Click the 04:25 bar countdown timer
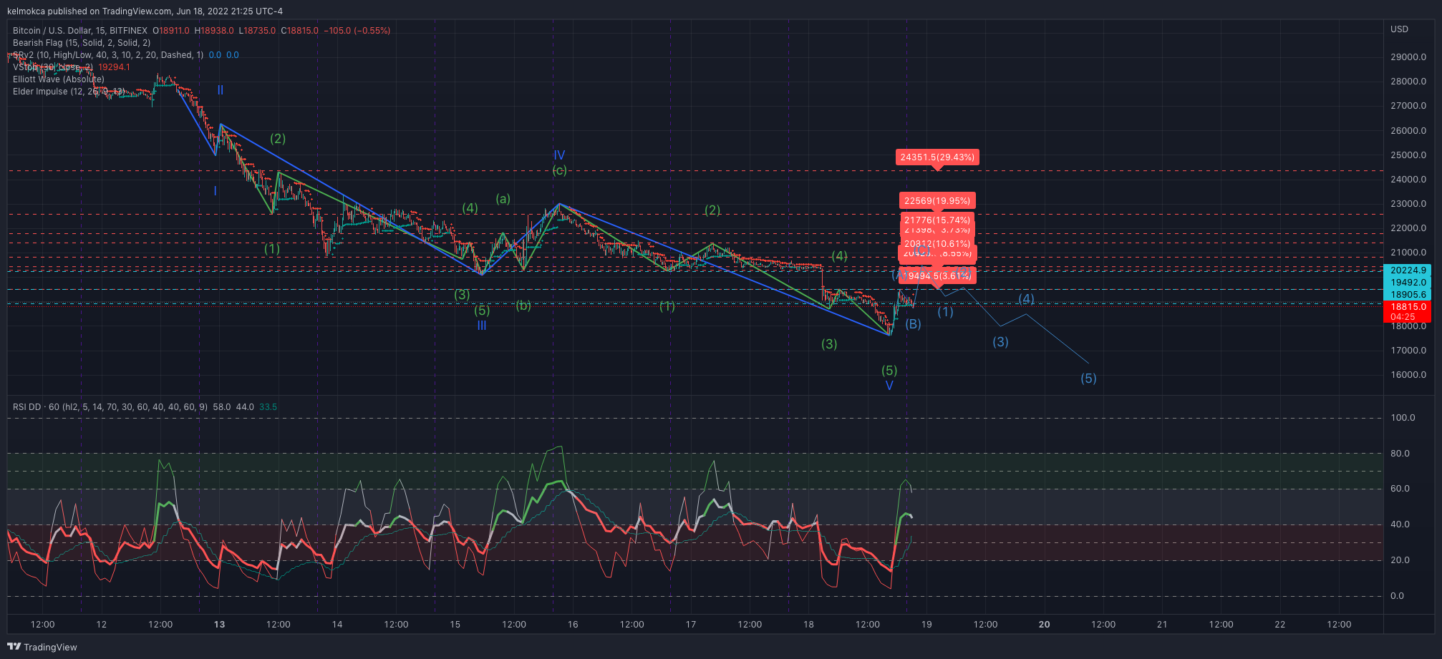Viewport: 1442px width, 659px height. click(1403, 317)
